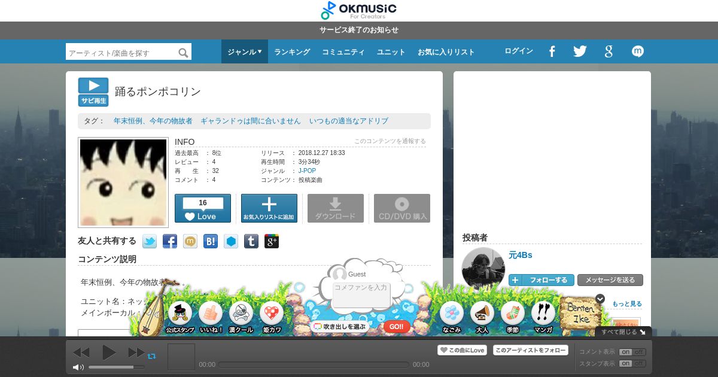Open the お気に入りリスト menu
Screen dimensions: 718x377
click(x=446, y=51)
